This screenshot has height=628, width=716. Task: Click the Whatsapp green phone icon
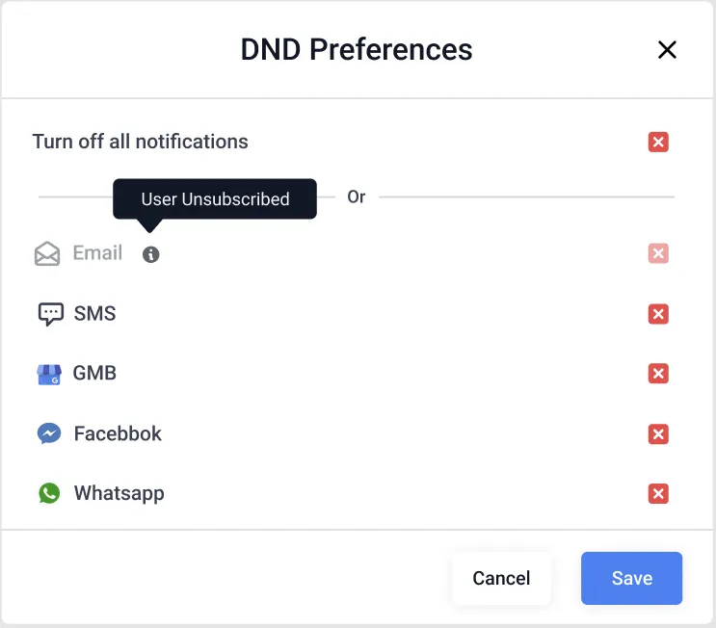[49, 493]
